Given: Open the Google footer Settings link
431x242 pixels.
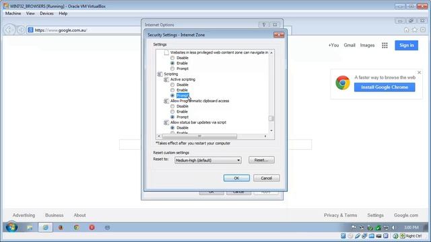Looking at the screenshot, I should click(375, 215).
